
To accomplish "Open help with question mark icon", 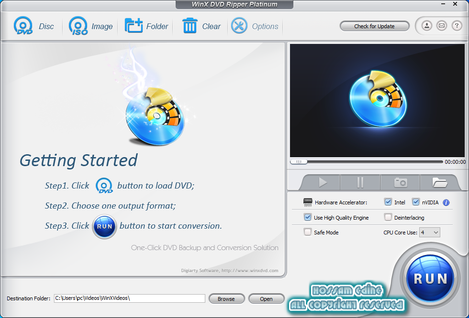I will click(x=457, y=26).
